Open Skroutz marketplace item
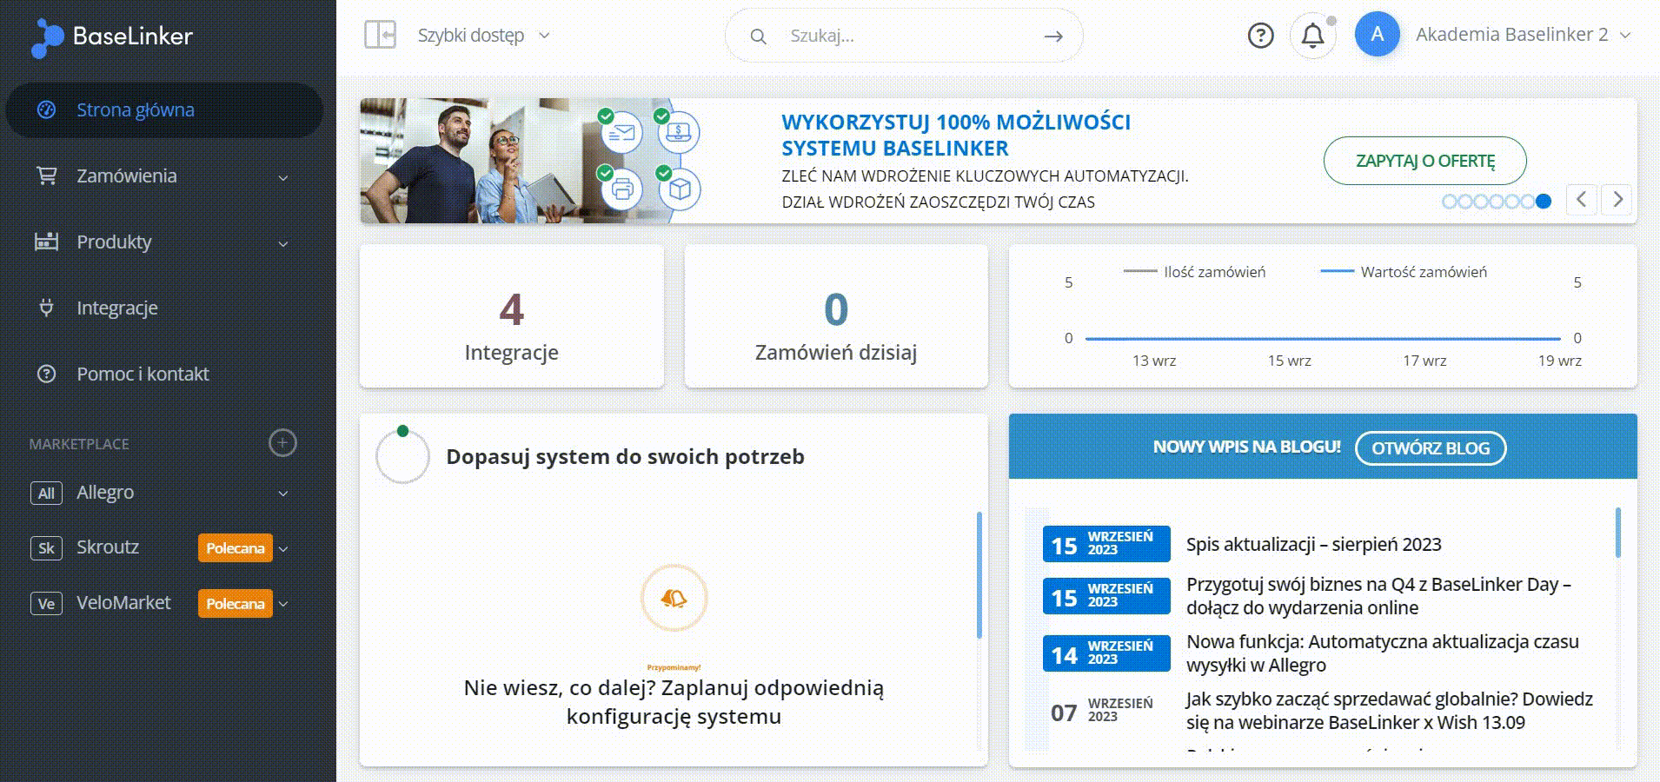The height and width of the screenshot is (782, 1660). pyautogui.click(x=108, y=547)
